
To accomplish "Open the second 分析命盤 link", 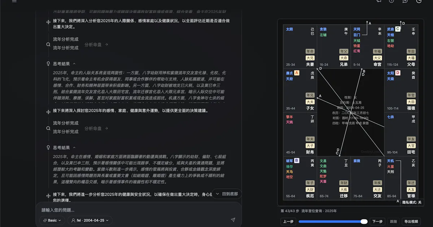I will (96, 128).
